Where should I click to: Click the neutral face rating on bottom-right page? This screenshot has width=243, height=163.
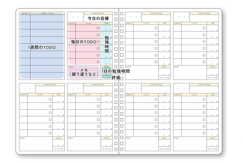point(211,148)
